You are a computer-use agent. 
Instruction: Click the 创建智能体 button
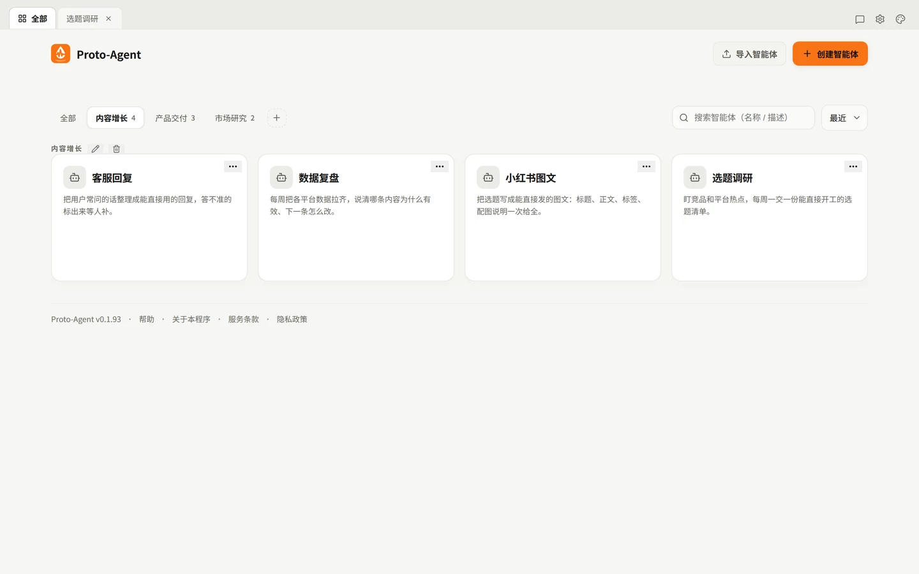pyautogui.click(x=830, y=54)
